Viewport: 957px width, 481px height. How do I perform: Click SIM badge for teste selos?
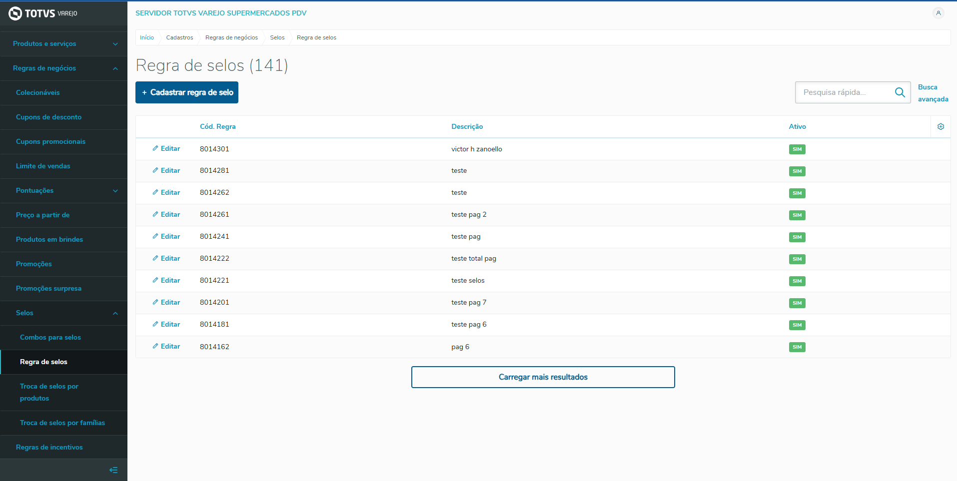(x=797, y=281)
